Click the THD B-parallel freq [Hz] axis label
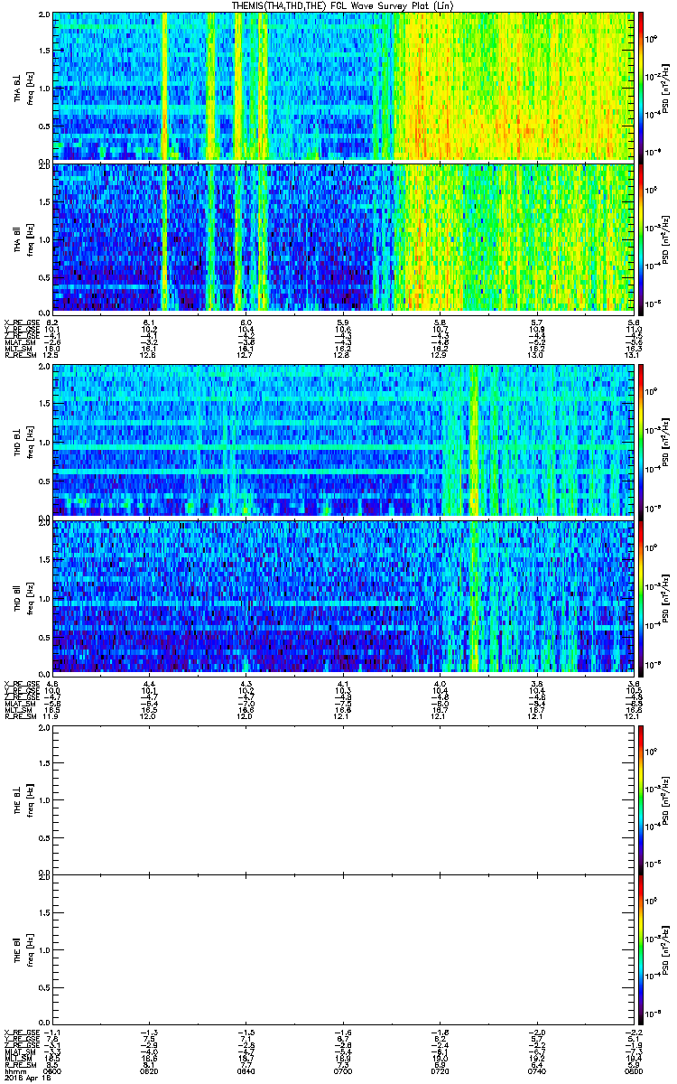The image size is (677, 1084). (x=29, y=597)
